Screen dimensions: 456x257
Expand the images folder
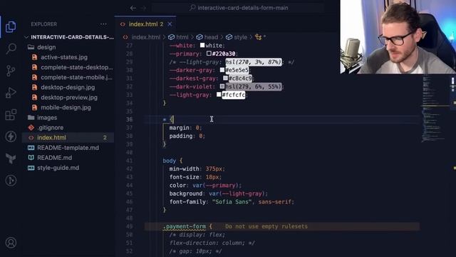tap(47, 118)
